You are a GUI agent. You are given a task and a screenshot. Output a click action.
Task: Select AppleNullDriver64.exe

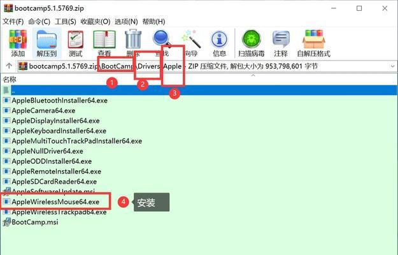tap(48, 151)
